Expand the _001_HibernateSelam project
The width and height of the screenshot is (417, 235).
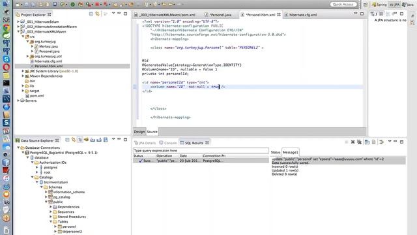click(x=18, y=22)
